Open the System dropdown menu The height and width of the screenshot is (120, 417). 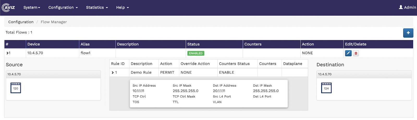point(32,8)
